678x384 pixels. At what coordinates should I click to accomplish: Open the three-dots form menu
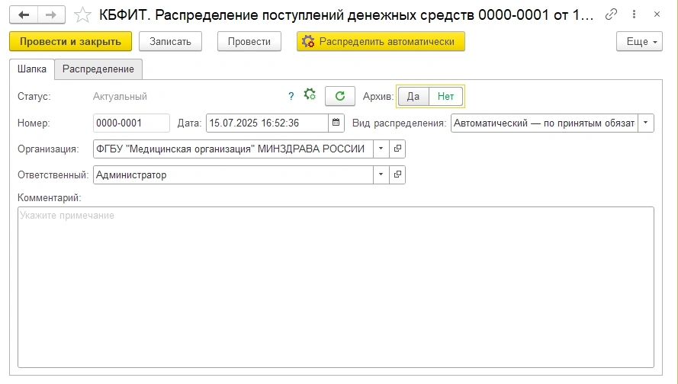pyautogui.click(x=634, y=14)
